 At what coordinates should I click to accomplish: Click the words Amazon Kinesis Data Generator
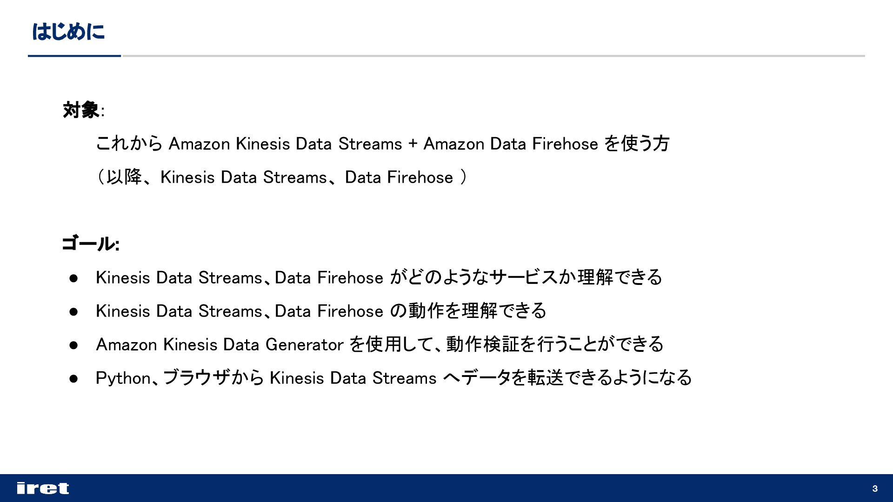(x=220, y=344)
